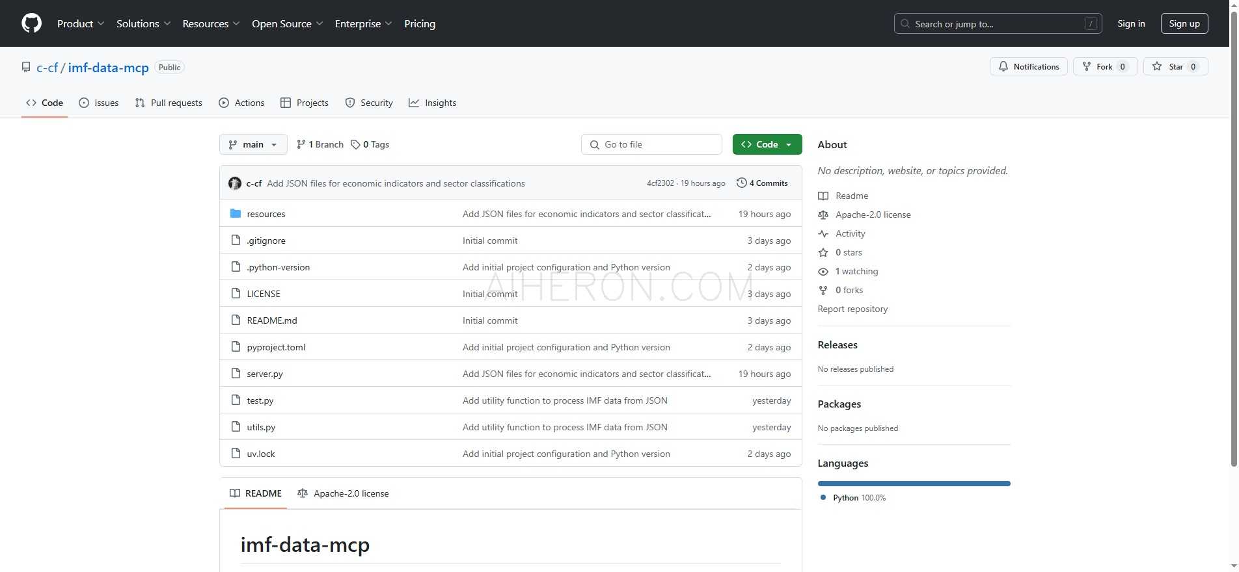Screen dimensions: 1239x572
Task: Click the LICENSE file icon
Action: click(236, 293)
